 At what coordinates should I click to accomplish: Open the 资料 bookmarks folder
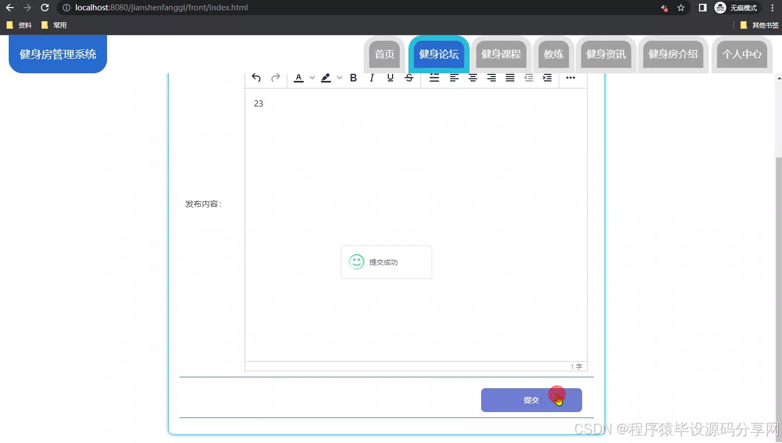(19, 25)
